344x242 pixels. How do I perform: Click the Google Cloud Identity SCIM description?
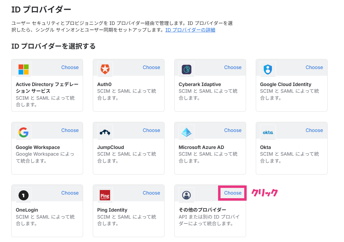(x=289, y=95)
